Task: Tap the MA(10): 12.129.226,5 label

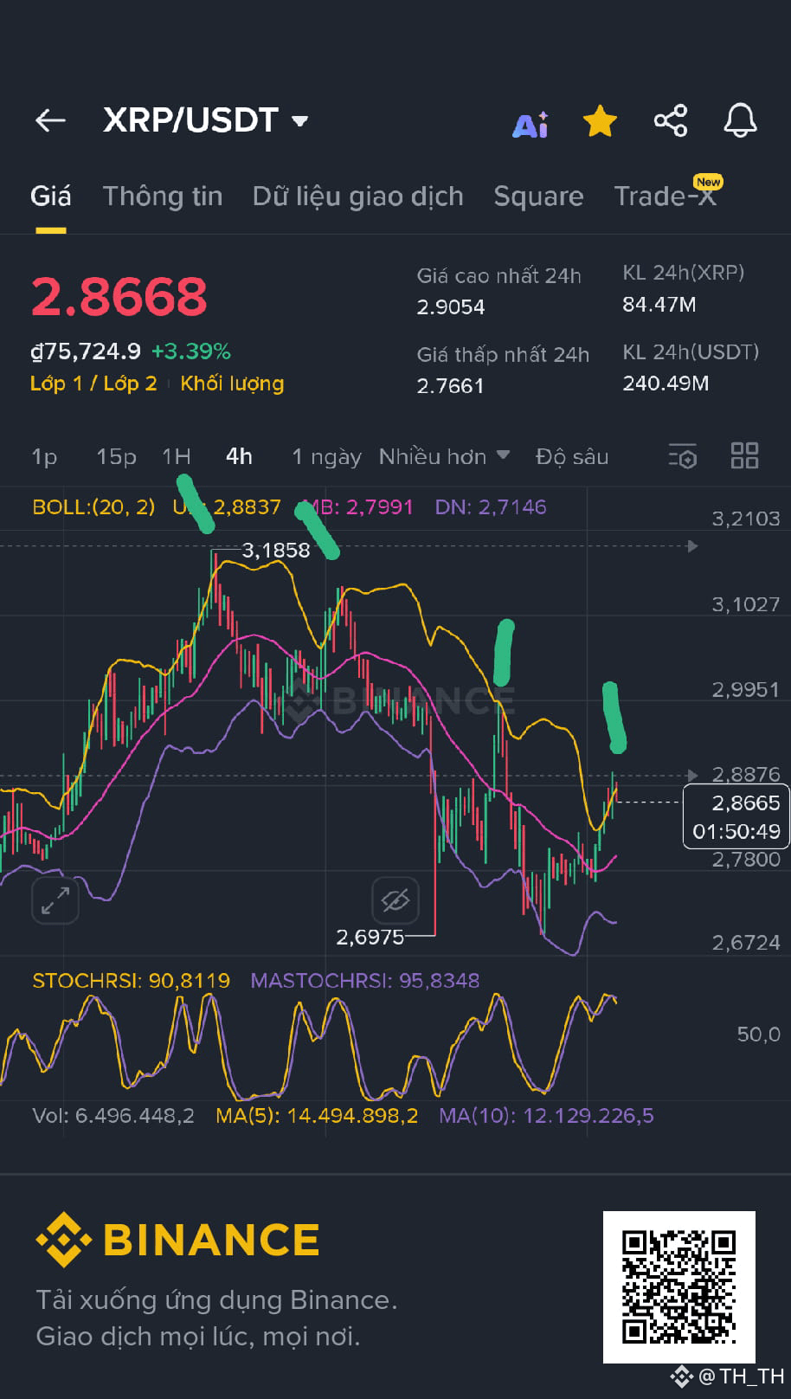Action: [546, 1116]
